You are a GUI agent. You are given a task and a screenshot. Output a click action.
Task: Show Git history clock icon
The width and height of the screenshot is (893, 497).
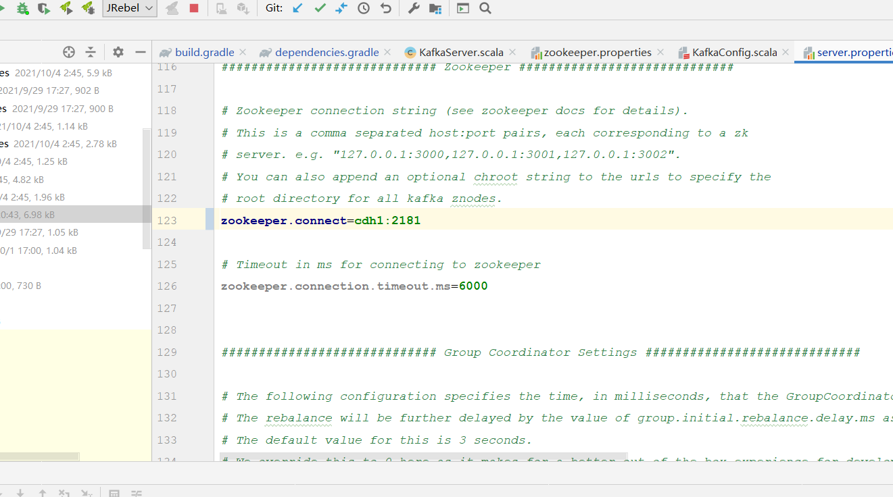tap(364, 8)
